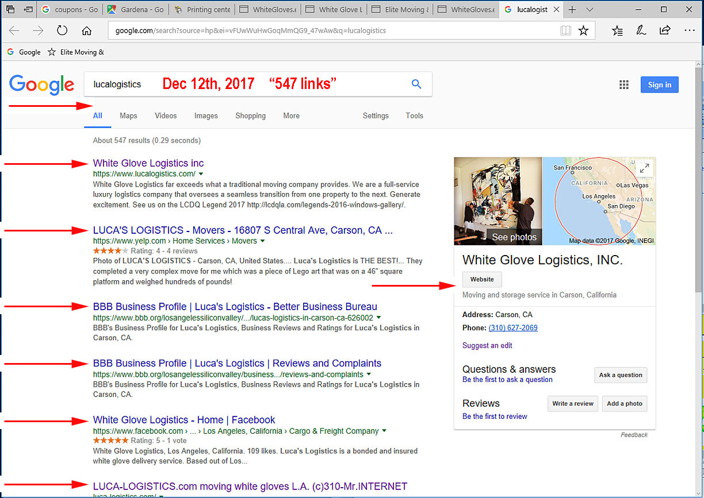Click Be the first to review link
704x498 pixels.
click(x=495, y=416)
